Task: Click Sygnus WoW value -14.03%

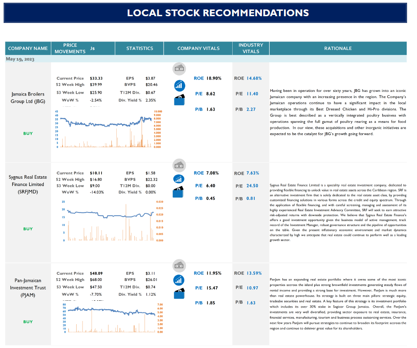Action: (x=97, y=192)
